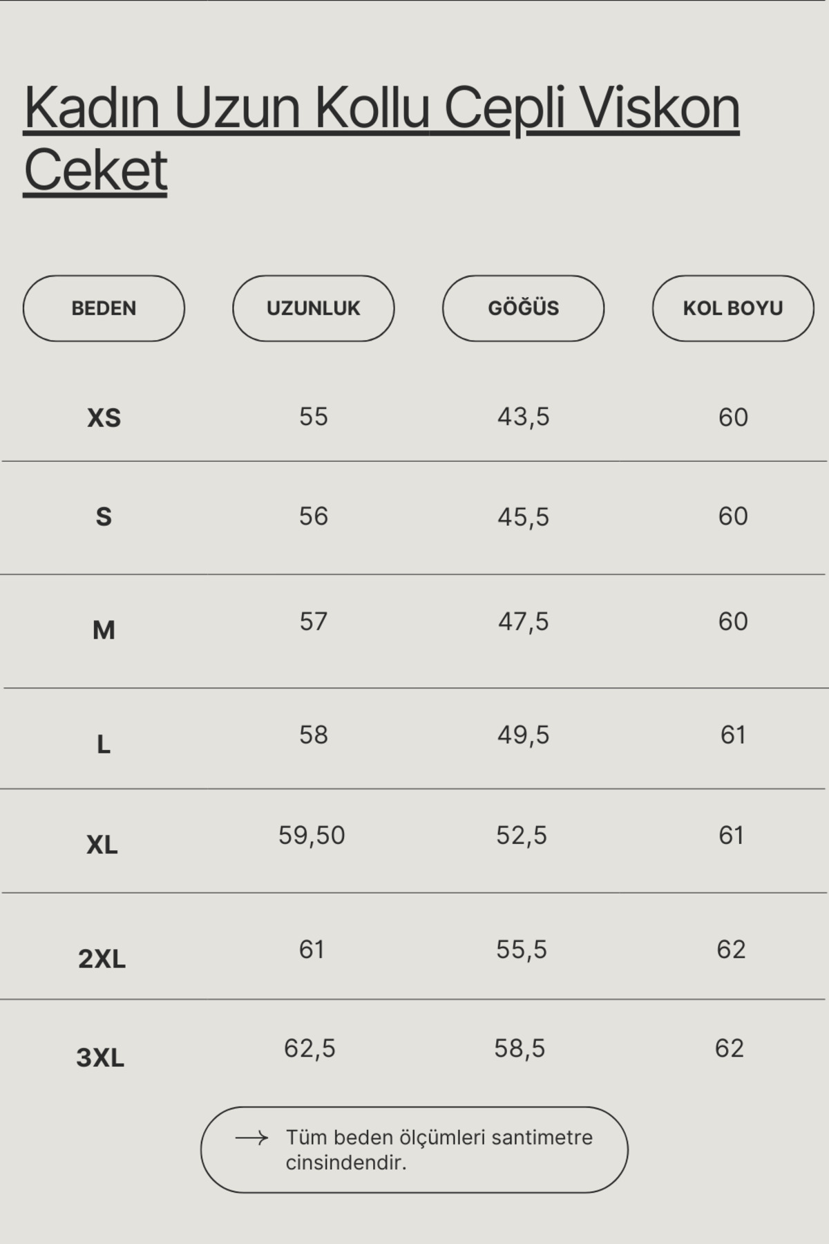
Task: Click the 58,5 chest value for 3XL
Action: 520,1048
